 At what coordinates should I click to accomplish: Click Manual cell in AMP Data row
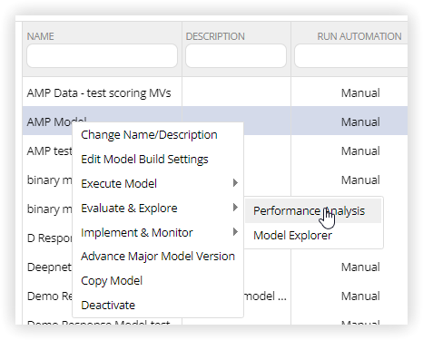pos(360,93)
